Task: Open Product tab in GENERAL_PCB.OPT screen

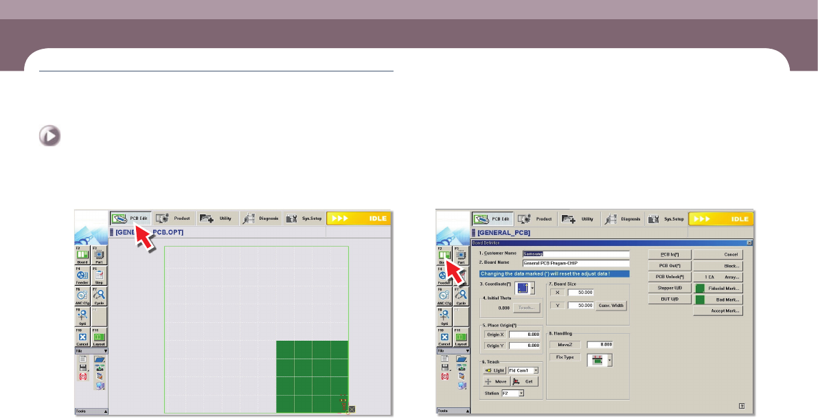Action: click(x=174, y=218)
